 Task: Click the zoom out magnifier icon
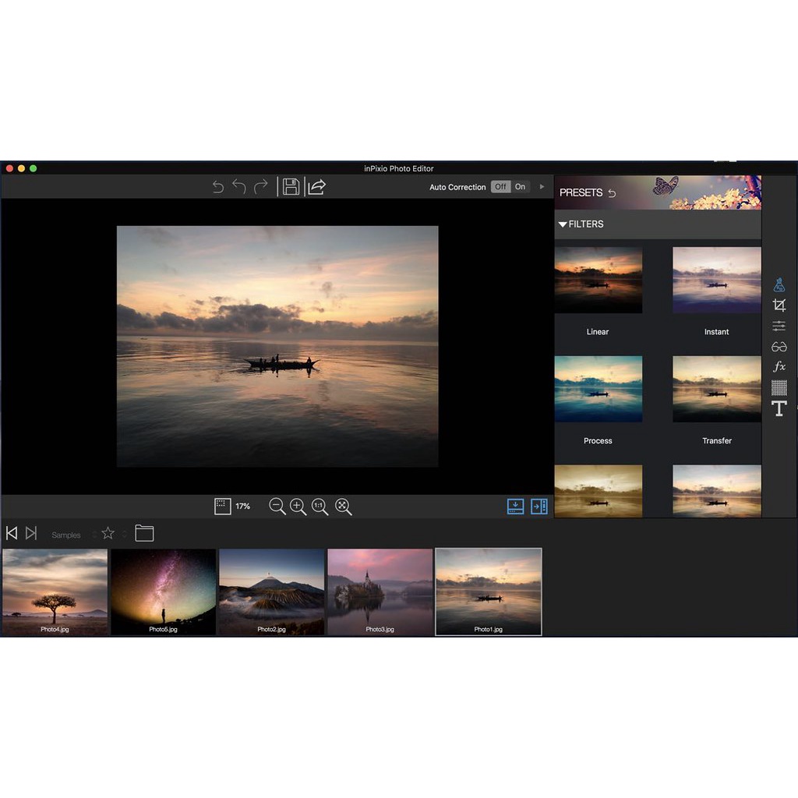(277, 507)
